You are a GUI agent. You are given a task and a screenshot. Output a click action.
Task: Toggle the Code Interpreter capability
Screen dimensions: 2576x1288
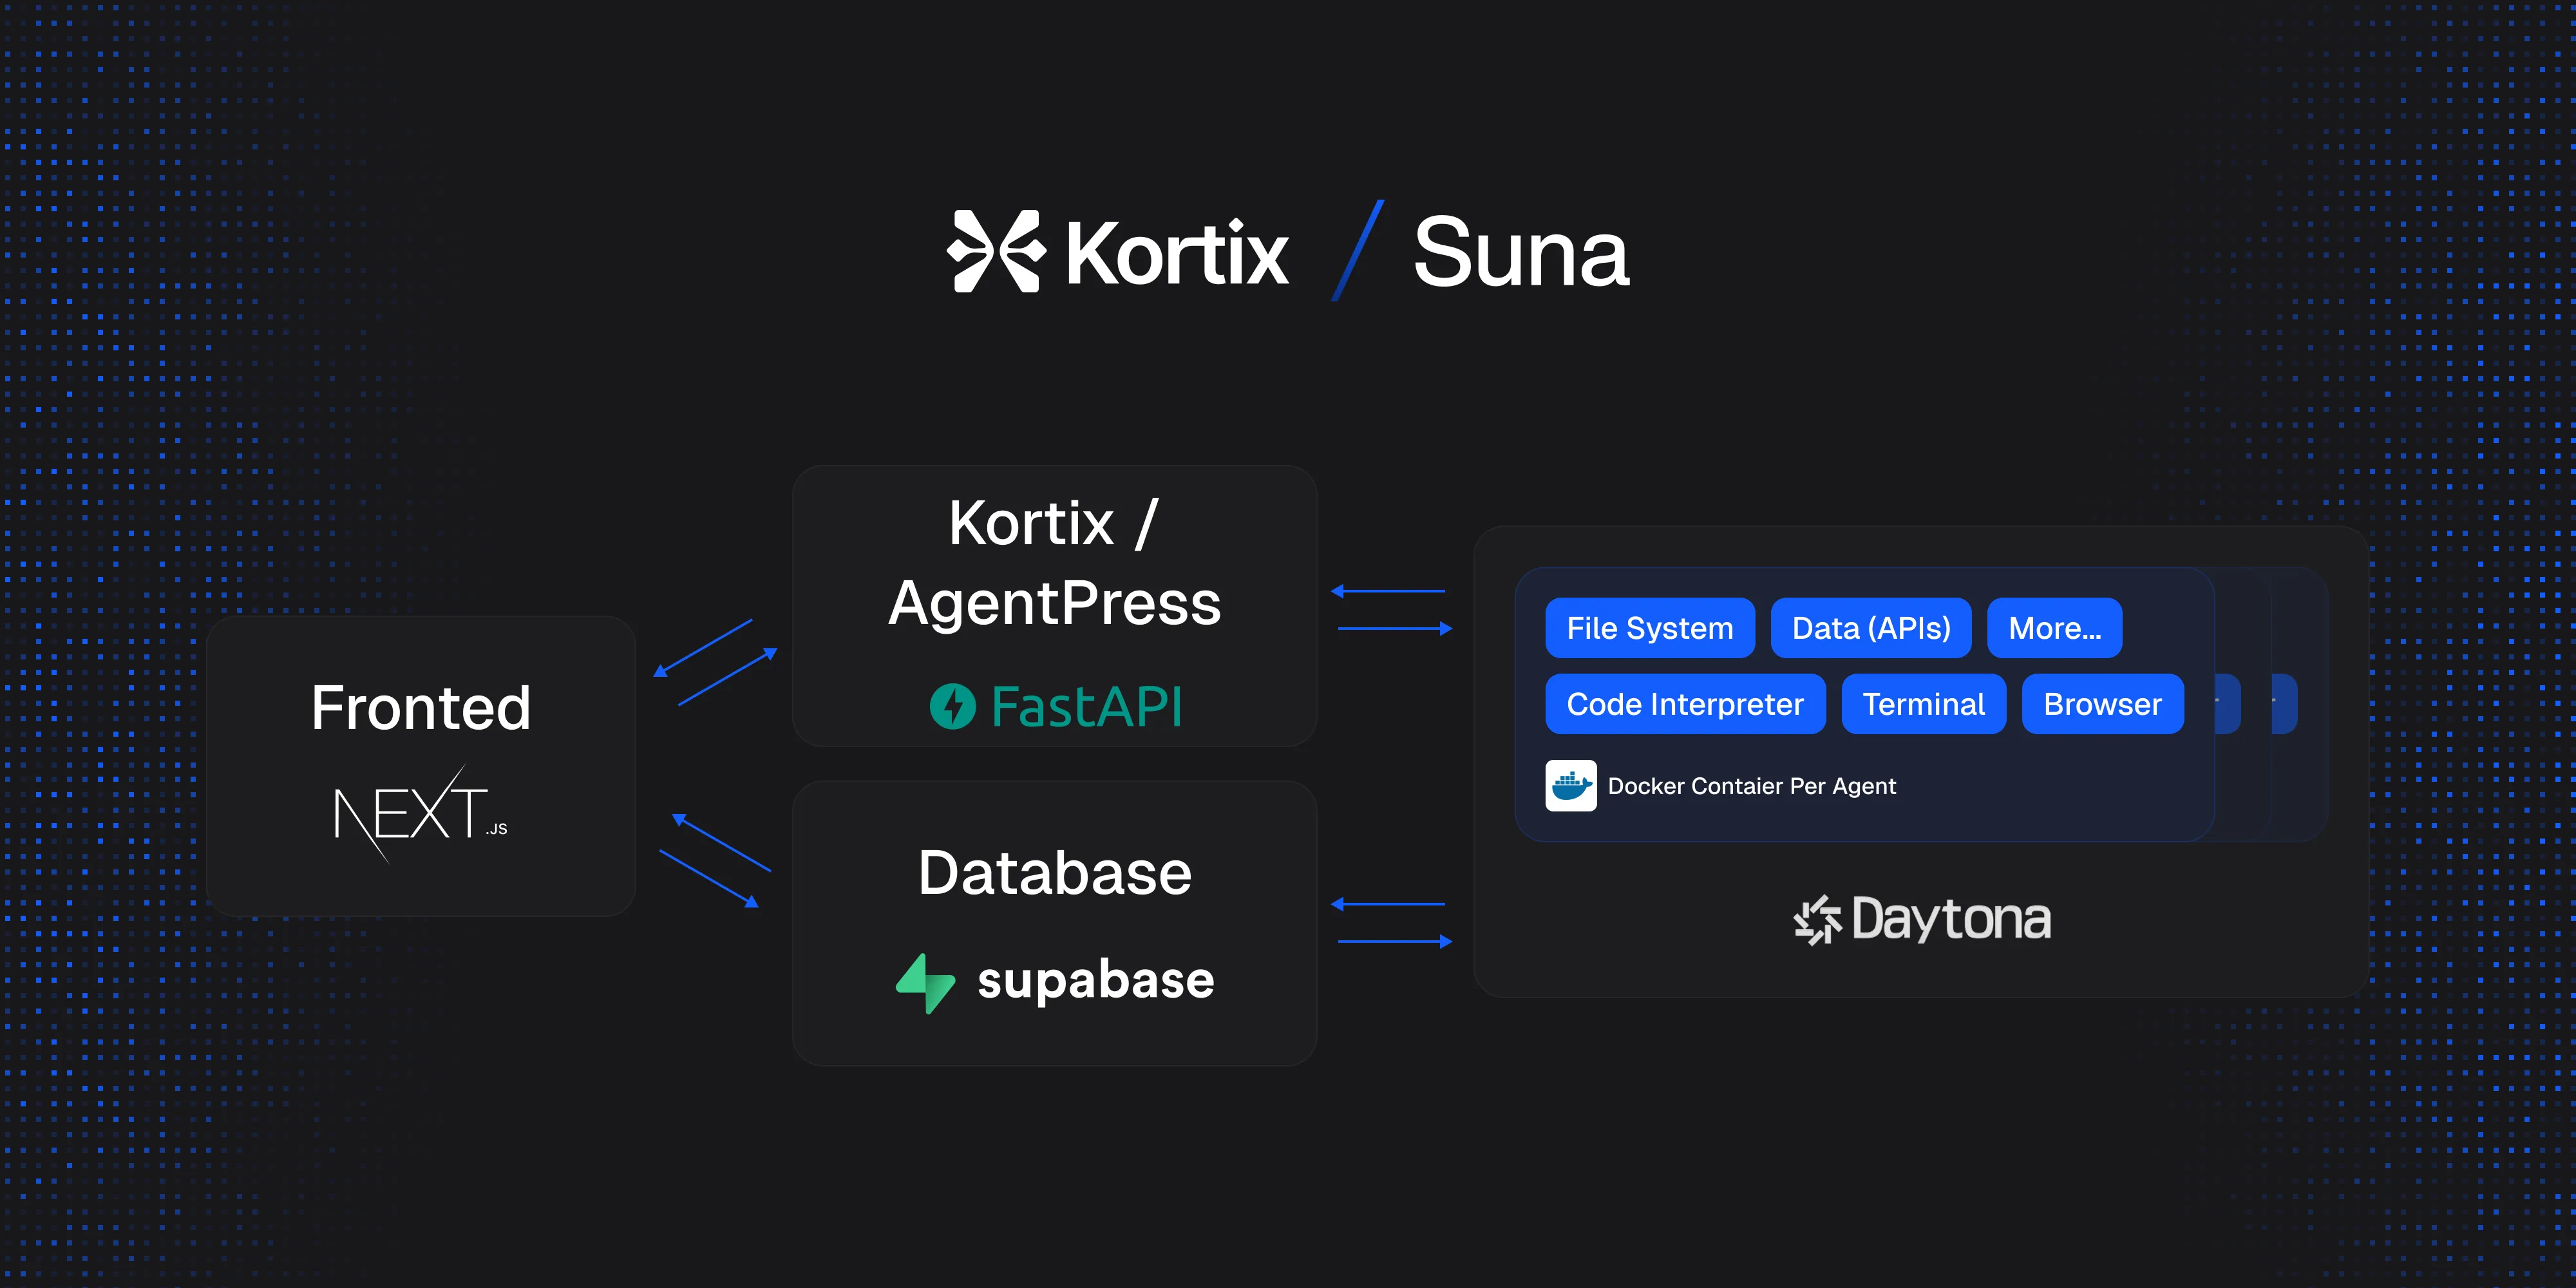(x=1685, y=704)
